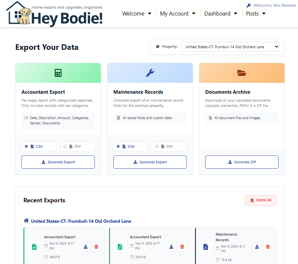Click the key icon beside Welcome message
298x264 pixels.
point(249,5)
